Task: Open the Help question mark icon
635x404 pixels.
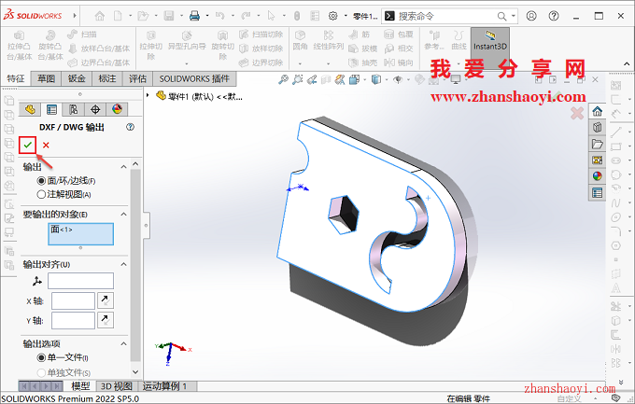Action: pos(554,16)
